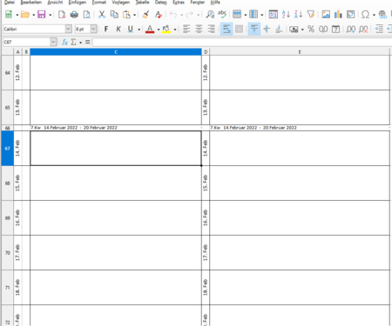Open the Format menu
Screen dimensions: 392x326
(x=99, y=3)
